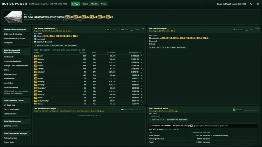Open Name locomotives sidebar link

tap(11, 87)
